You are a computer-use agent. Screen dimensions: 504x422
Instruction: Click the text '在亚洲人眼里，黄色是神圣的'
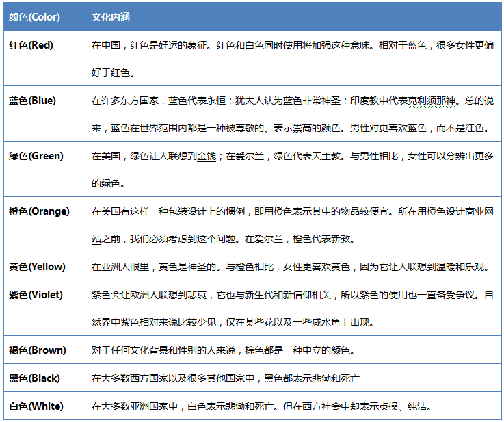pyautogui.click(x=154, y=267)
